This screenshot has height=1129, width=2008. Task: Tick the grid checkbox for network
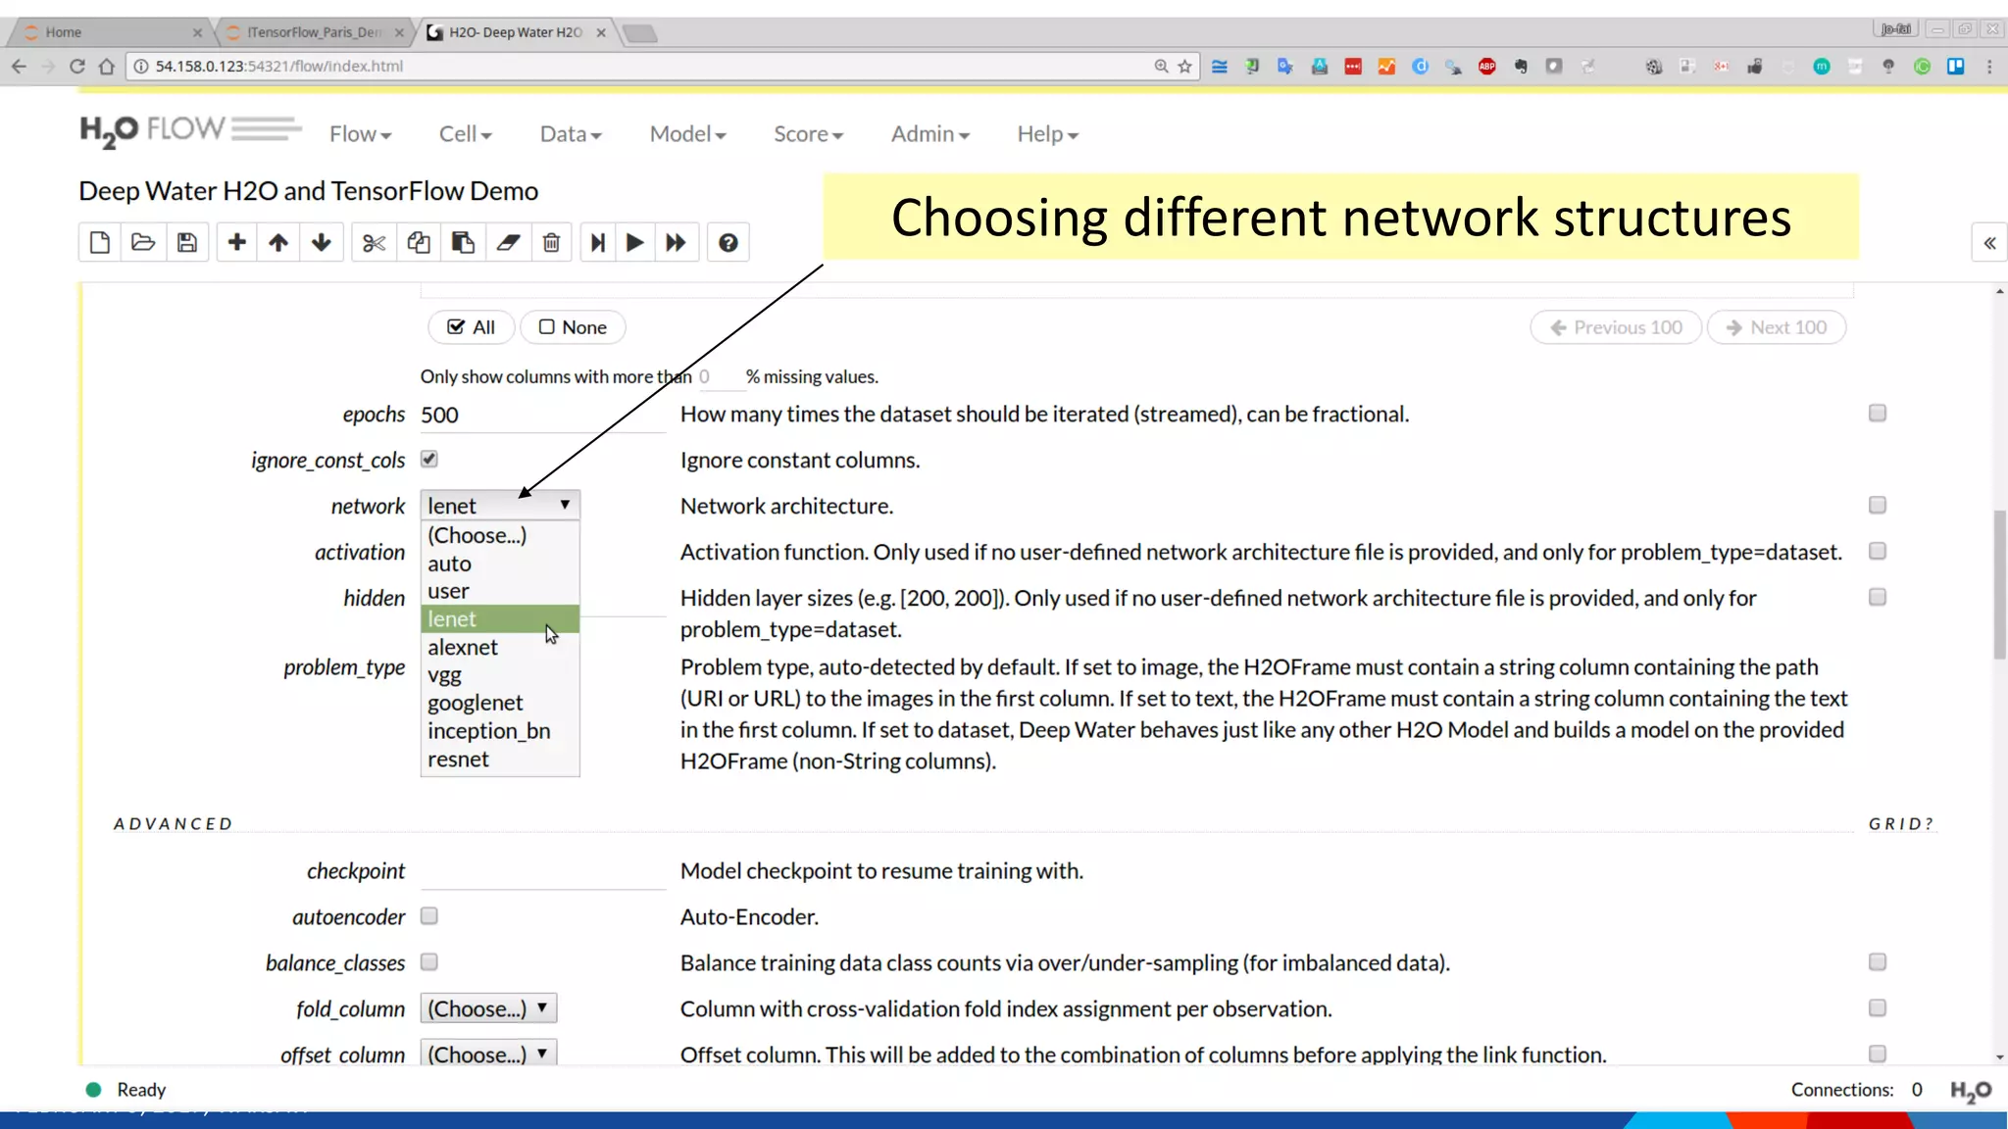point(1878,505)
